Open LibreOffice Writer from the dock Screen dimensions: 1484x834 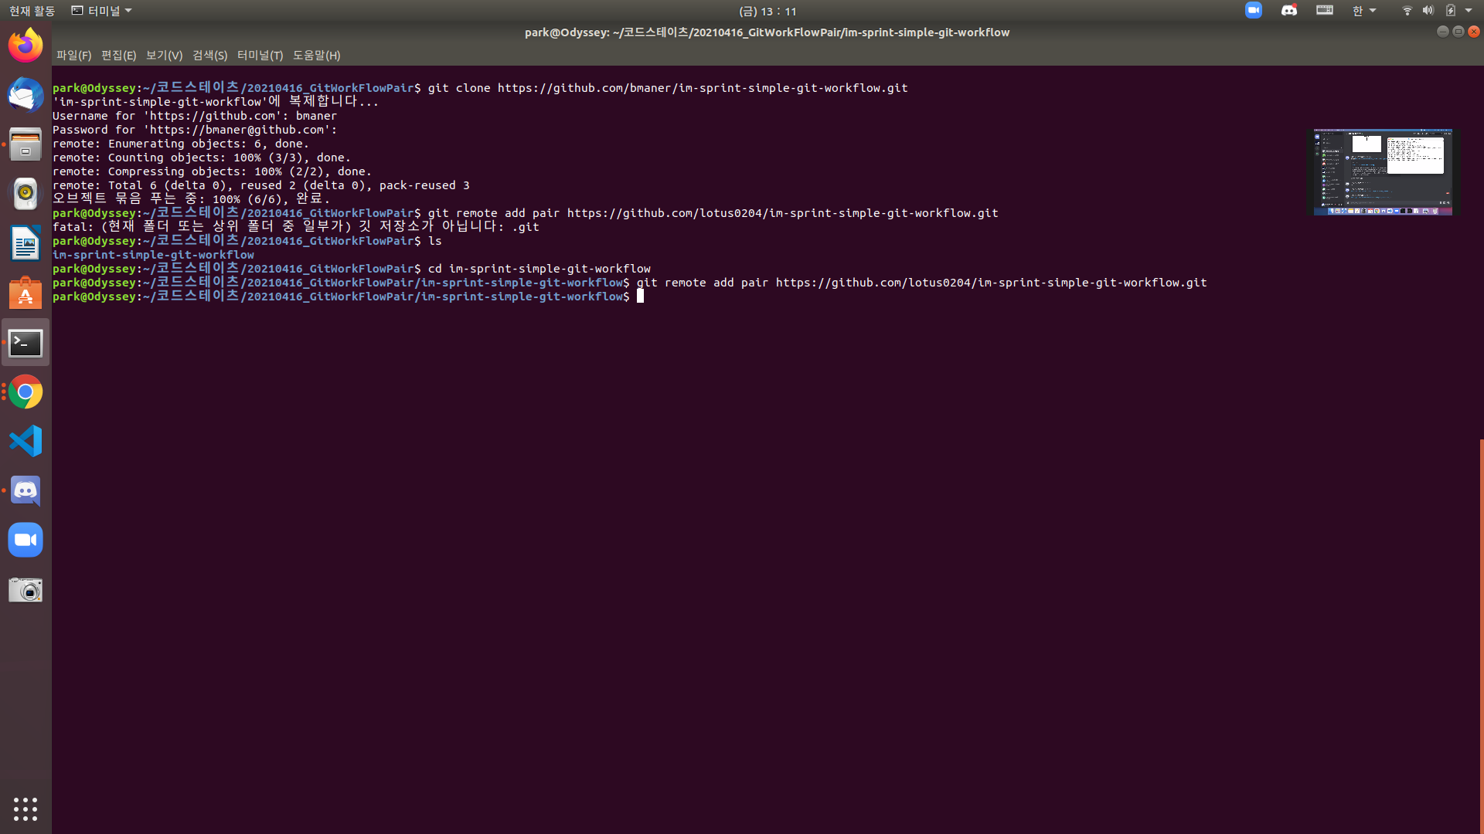26,243
